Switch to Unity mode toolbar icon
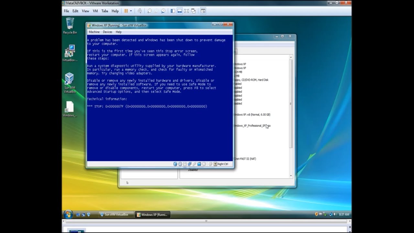The width and height of the screenshot is (414, 233). coord(193,11)
